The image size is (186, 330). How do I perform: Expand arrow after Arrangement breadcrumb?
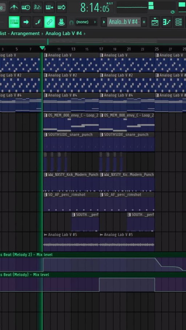click(43, 34)
